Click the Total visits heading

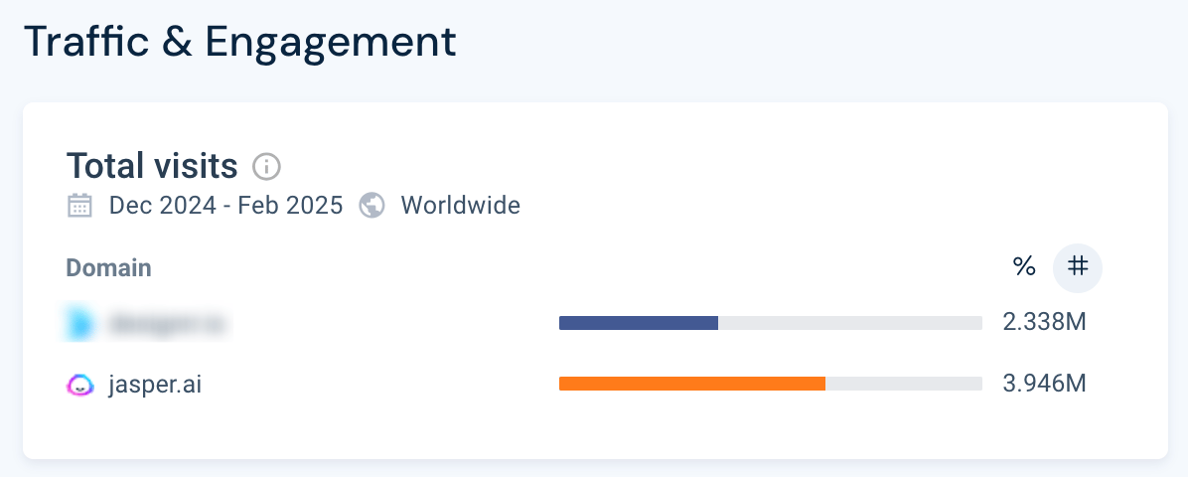coord(152,165)
